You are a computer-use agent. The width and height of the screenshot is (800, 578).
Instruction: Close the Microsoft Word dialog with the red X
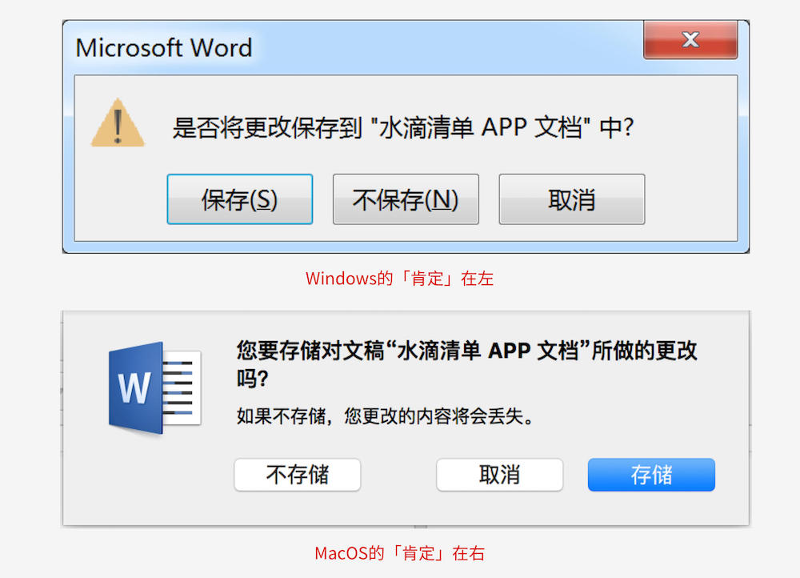(690, 40)
